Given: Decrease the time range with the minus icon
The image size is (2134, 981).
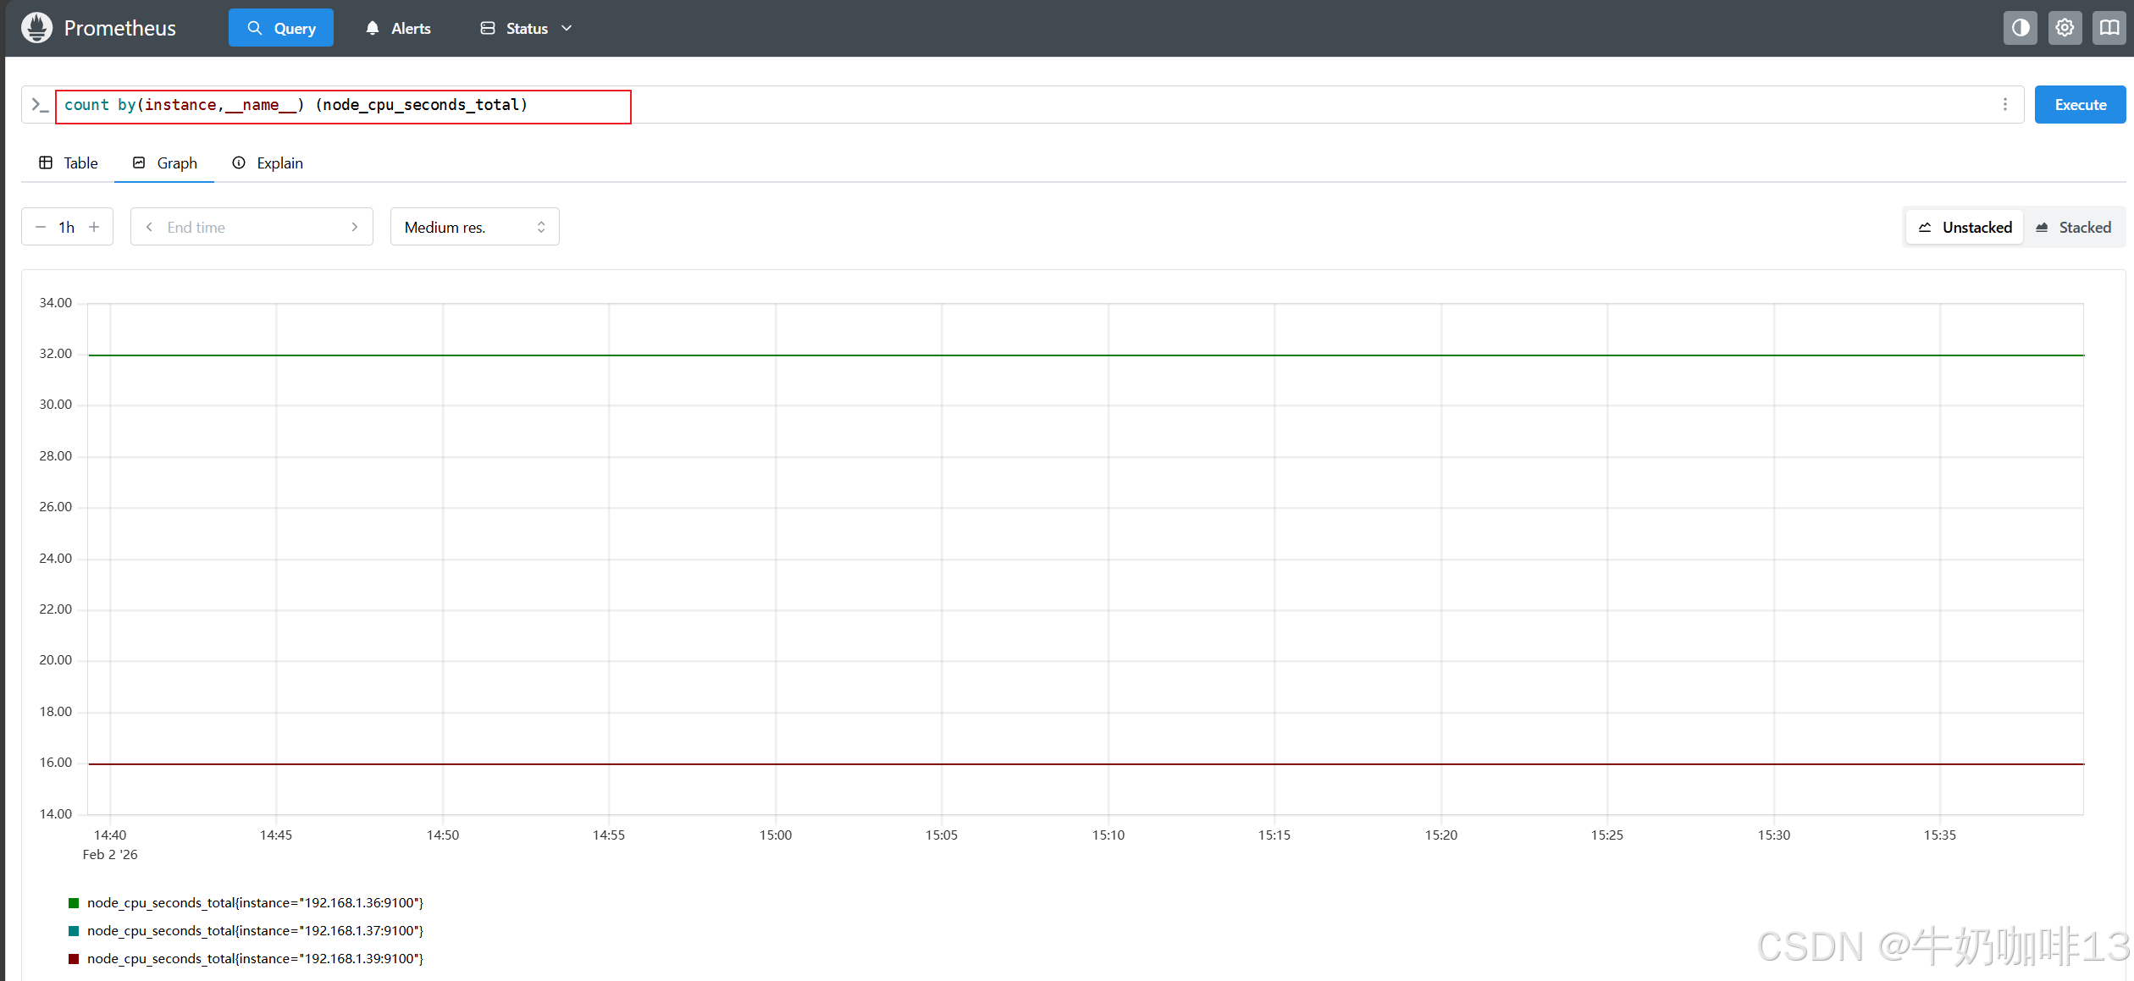Looking at the screenshot, I should tap(41, 227).
